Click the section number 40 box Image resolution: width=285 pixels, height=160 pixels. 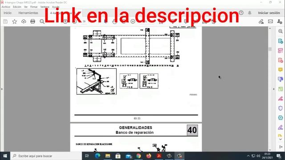click(192, 130)
